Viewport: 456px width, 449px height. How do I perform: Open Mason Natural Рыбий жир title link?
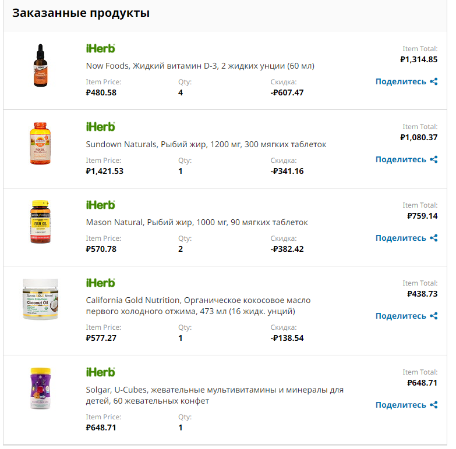tap(197, 223)
